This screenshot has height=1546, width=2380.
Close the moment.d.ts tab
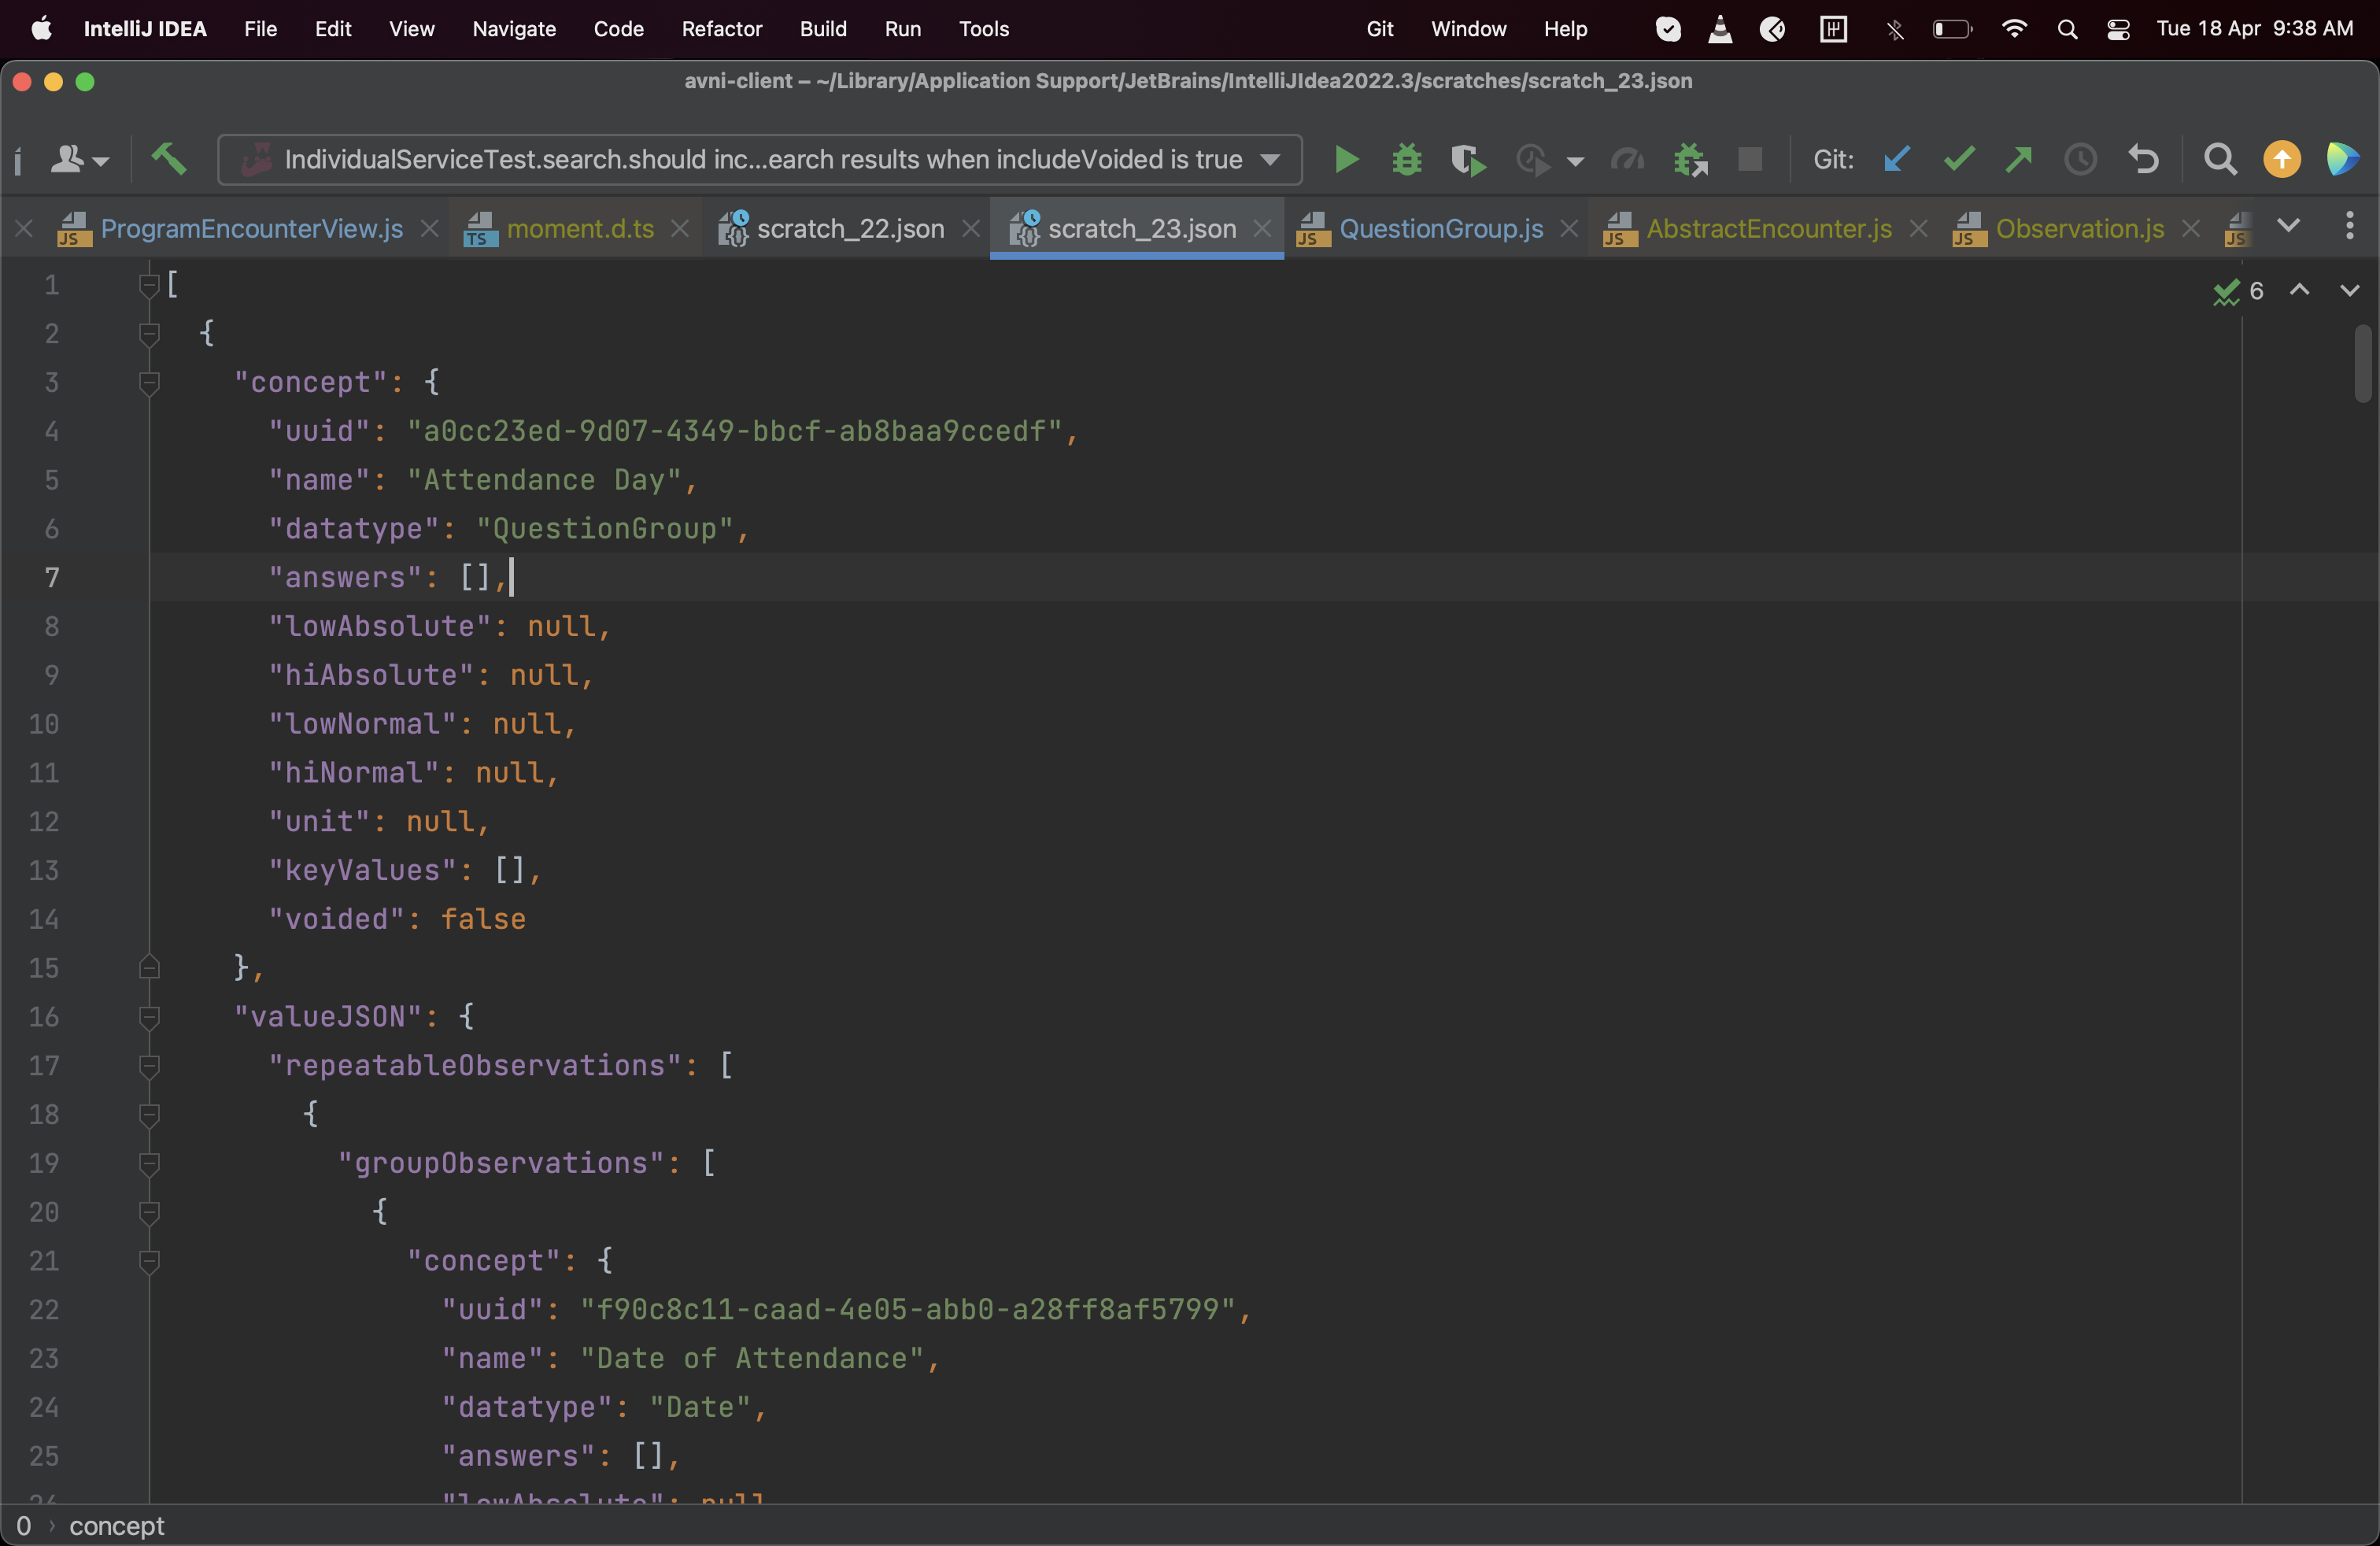coord(679,228)
